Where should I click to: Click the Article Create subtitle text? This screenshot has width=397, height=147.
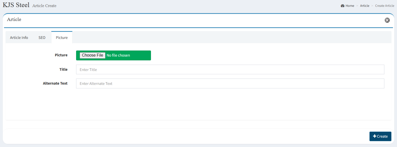(44, 6)
